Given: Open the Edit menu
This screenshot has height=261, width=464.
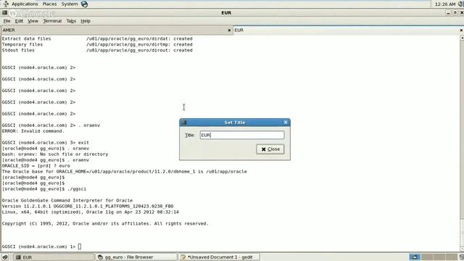Looking at the screenshot, I should click(x=19, y=21).
